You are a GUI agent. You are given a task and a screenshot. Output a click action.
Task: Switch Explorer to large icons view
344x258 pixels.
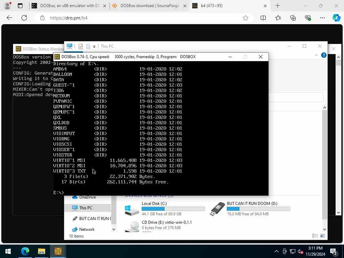(322, 236)
